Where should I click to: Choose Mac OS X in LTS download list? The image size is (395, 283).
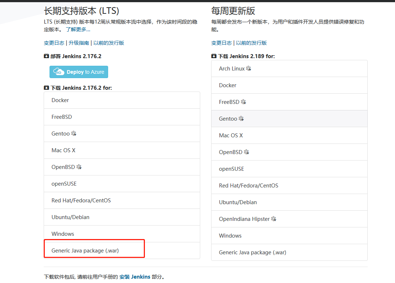(x=122, y=150)
